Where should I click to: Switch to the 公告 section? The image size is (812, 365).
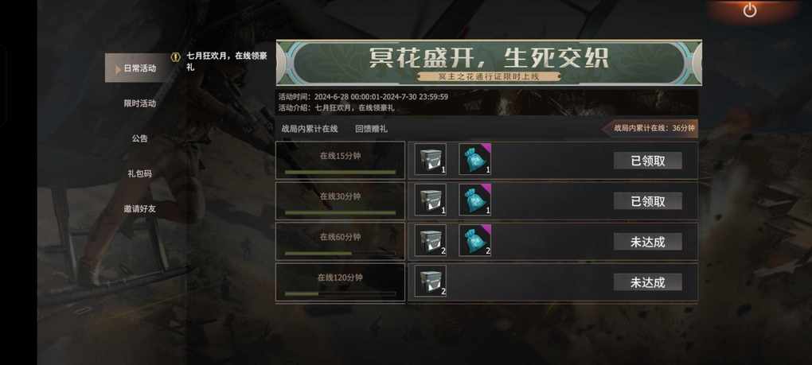tap(139, 138)
